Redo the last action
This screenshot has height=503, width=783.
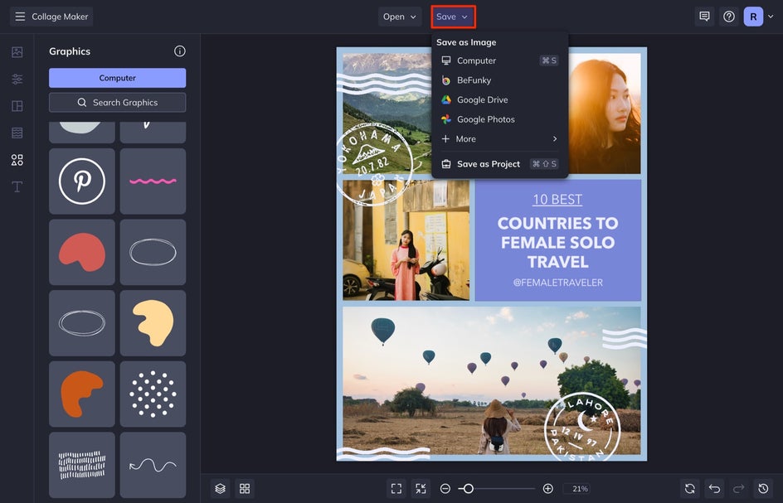(x=738, y=489)
